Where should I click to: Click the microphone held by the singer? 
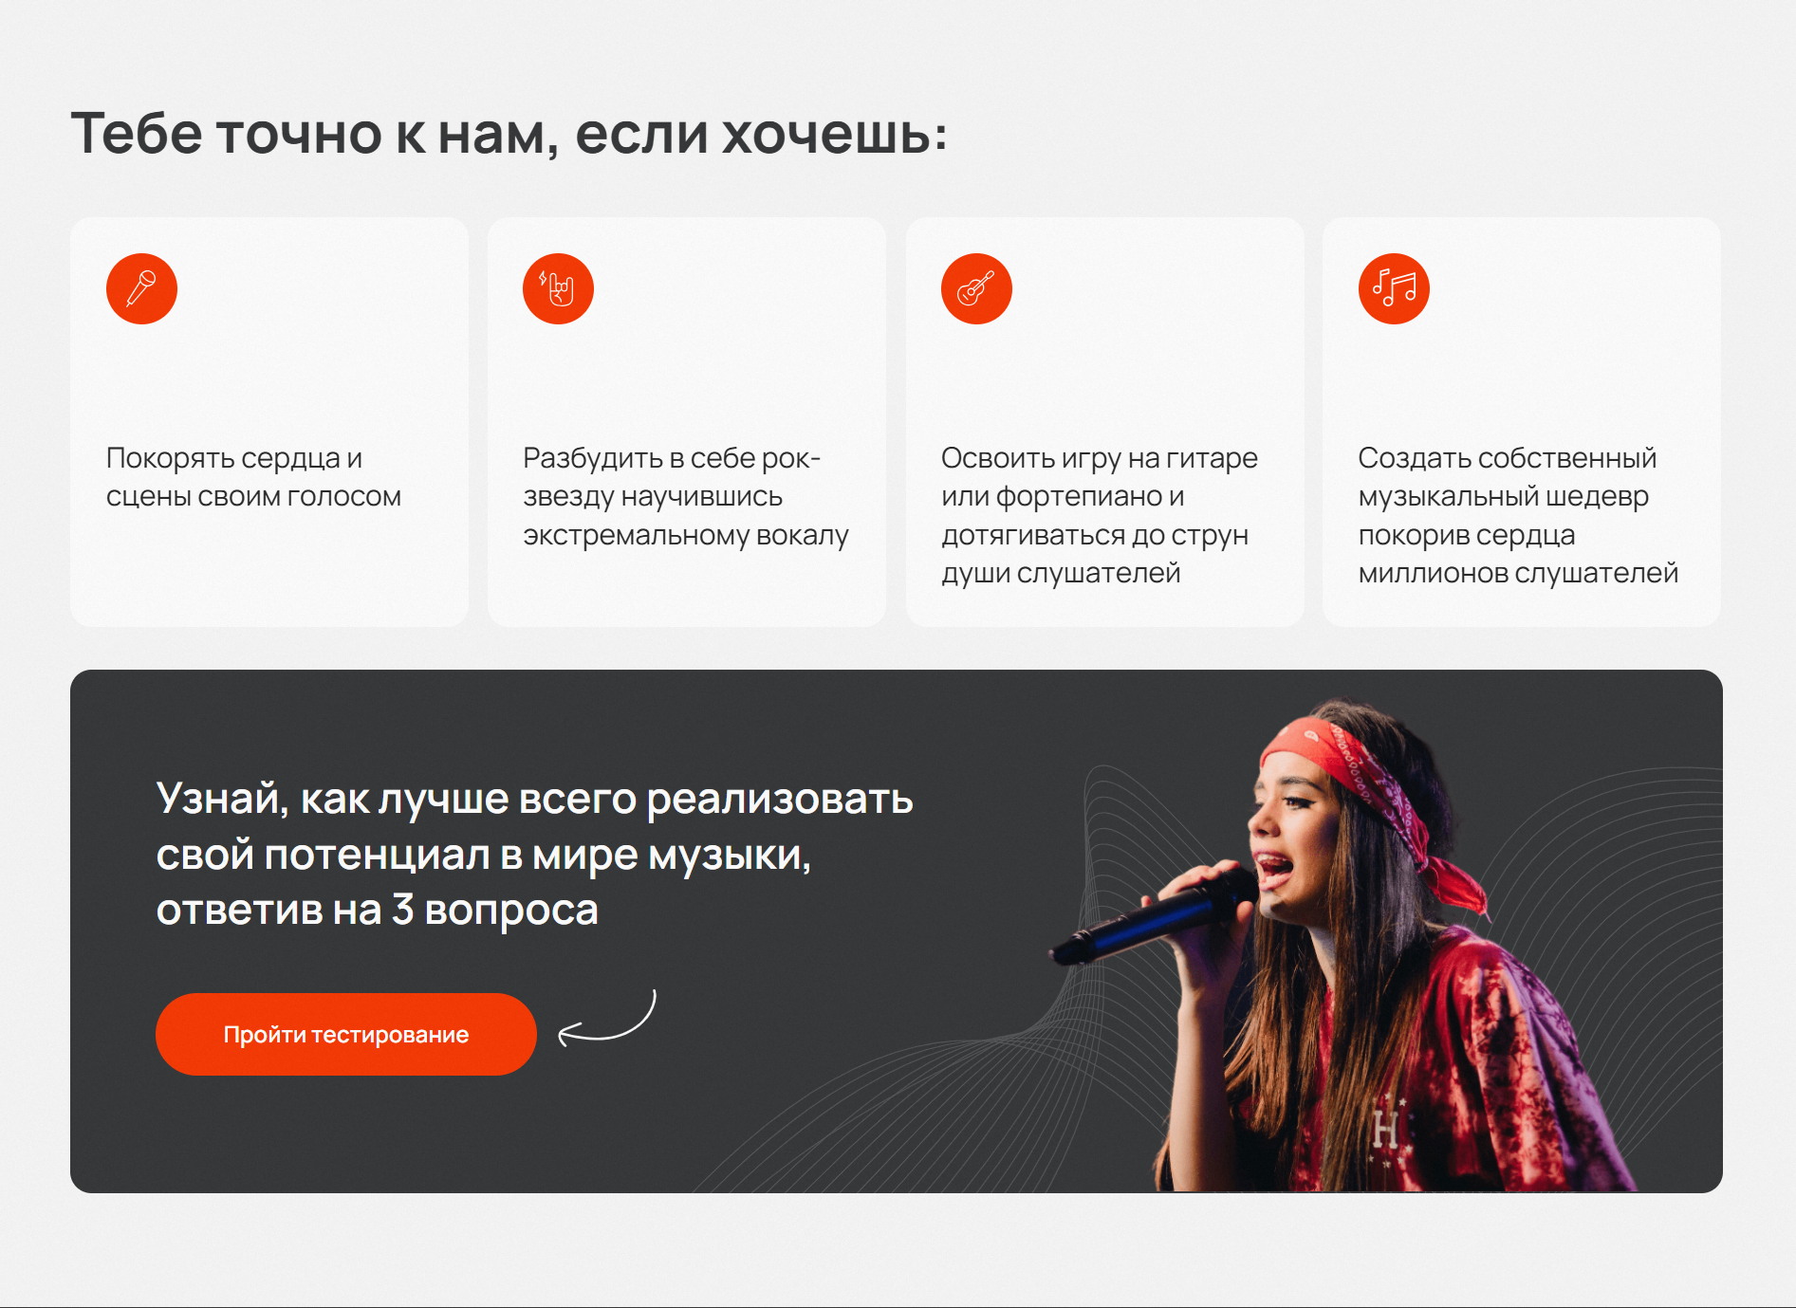1154,914
